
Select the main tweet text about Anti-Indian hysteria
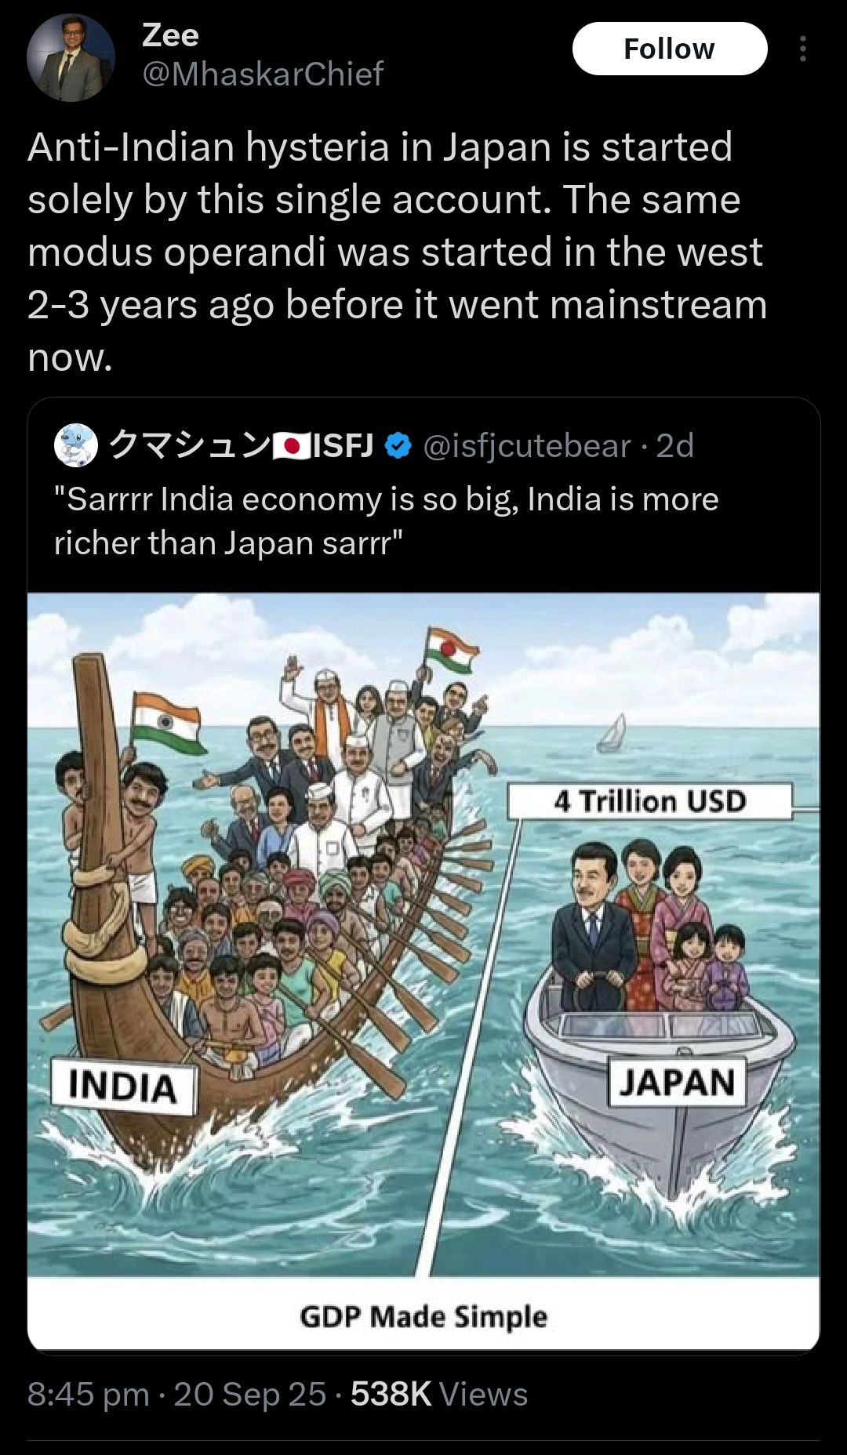click(x=397, y=252)
